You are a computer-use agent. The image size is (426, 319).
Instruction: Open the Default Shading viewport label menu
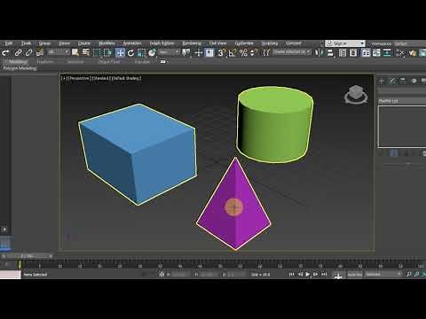click(126, 78)
